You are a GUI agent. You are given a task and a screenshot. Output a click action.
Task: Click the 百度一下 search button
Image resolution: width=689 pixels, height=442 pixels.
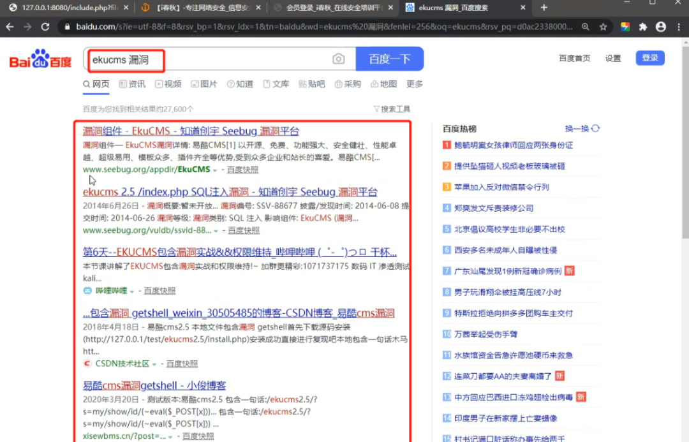click(x=390, y=59)
